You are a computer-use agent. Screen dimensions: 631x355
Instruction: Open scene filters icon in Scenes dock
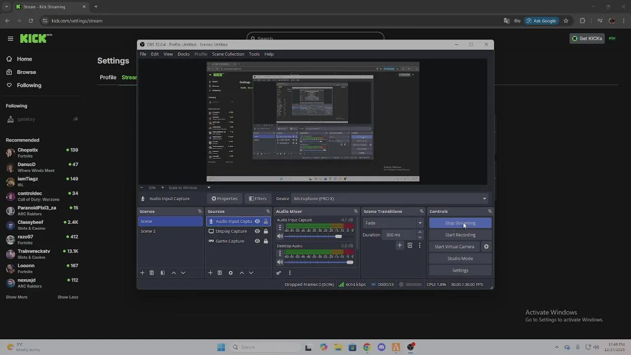[163, 273]
